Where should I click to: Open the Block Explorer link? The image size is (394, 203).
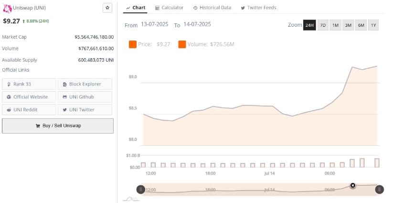pos(85,84)
